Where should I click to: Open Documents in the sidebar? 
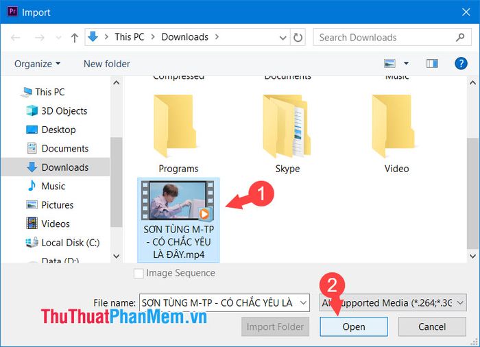[65, 149]
